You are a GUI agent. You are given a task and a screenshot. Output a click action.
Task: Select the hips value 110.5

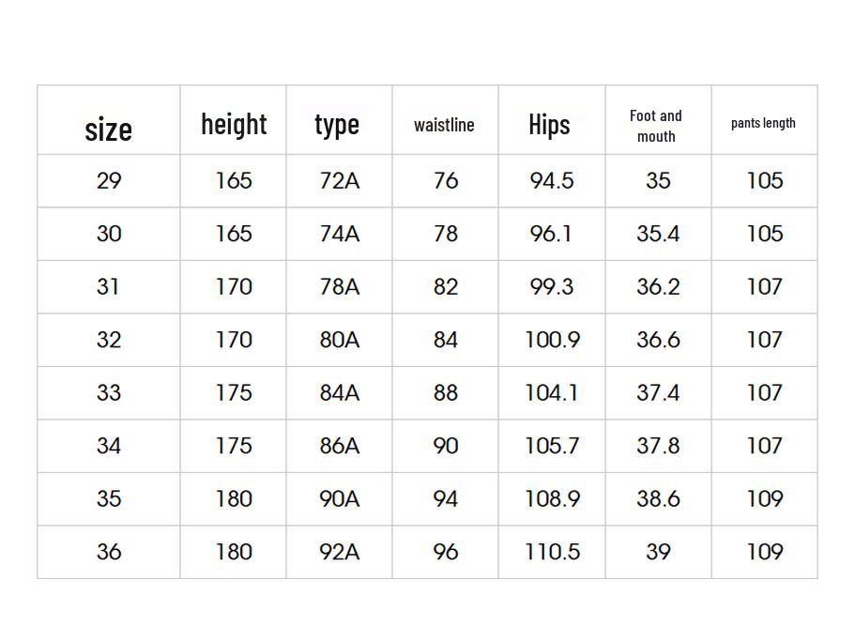tap(551, 552)
